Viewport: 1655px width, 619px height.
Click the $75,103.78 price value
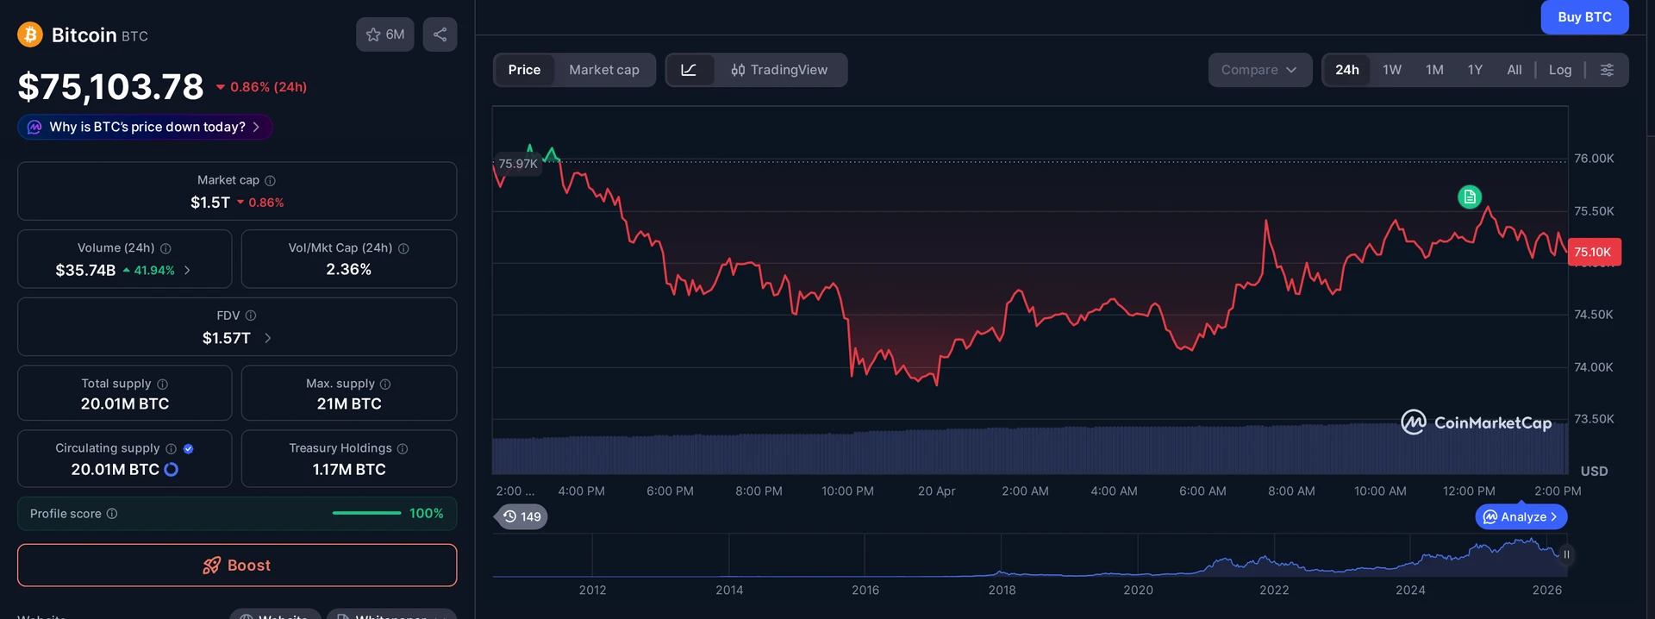[x=110, y=86]
